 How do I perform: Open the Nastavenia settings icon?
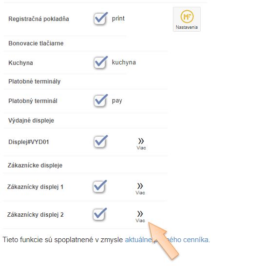point(187,19)
